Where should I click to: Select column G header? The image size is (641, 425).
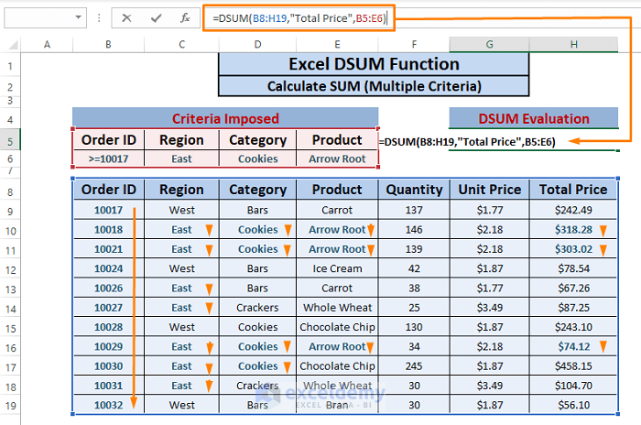(x=489, y=44)
